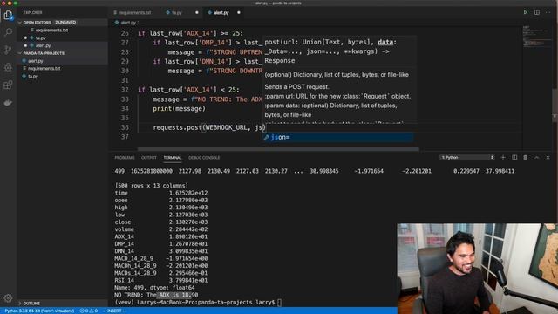Create a new terminal with plus icon
This screenshot has width=558, height=314.
coord(503,157)
